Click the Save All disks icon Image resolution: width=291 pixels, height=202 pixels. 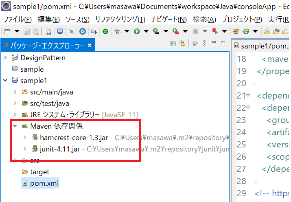point(36,31)
